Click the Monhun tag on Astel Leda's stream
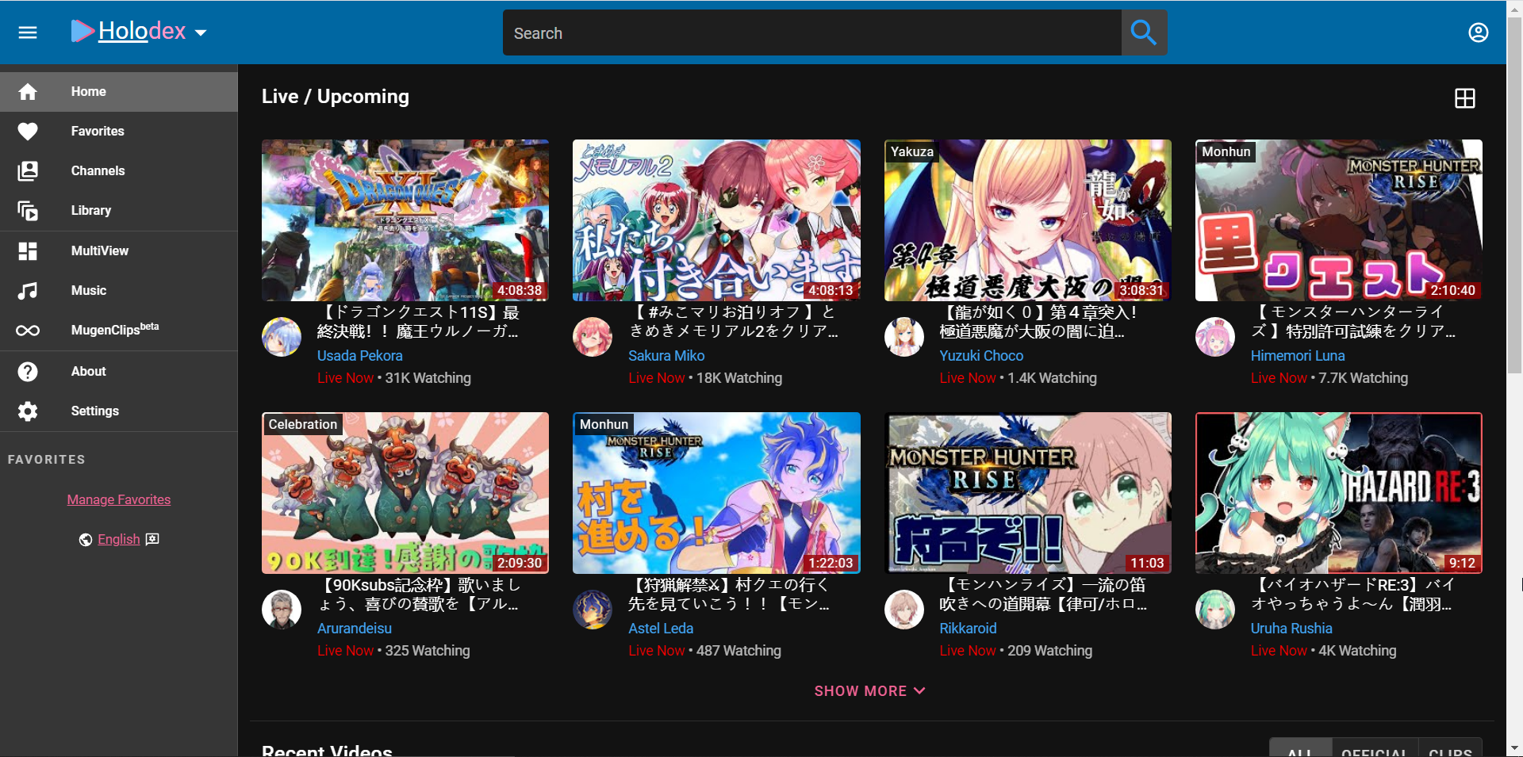 tap(604, 424)
